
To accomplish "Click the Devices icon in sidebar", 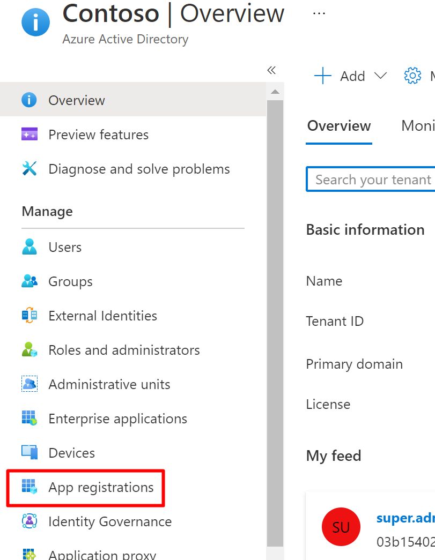I will (x=30, y=453).
